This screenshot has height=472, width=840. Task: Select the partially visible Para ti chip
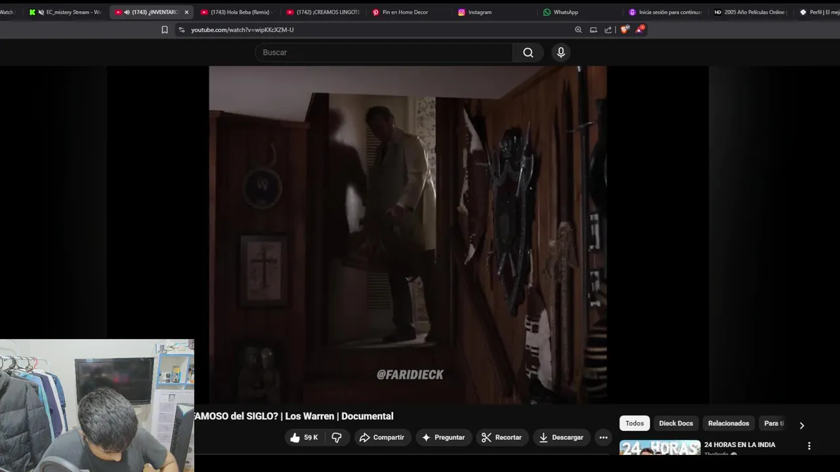774,423
